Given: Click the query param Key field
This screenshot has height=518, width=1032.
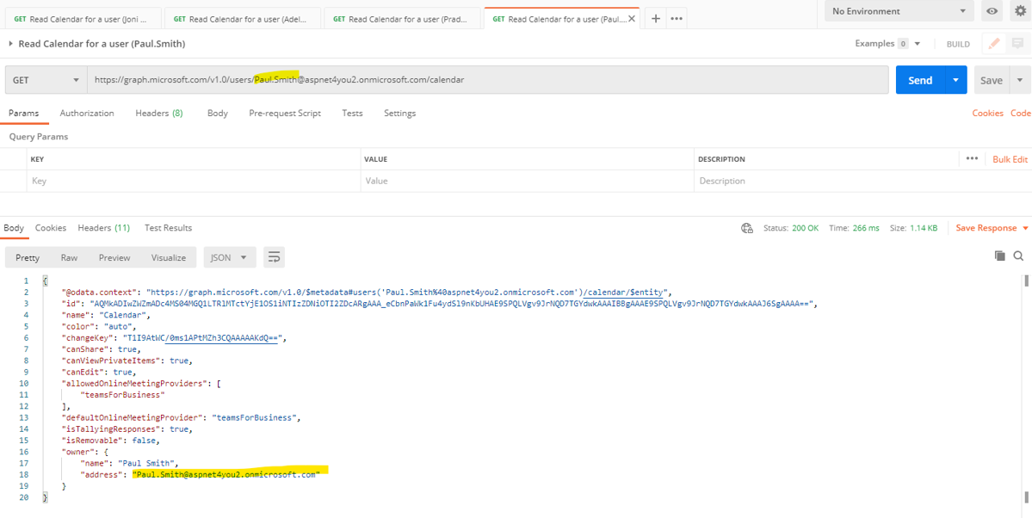Looking at the screenshot, I should 194,181.
